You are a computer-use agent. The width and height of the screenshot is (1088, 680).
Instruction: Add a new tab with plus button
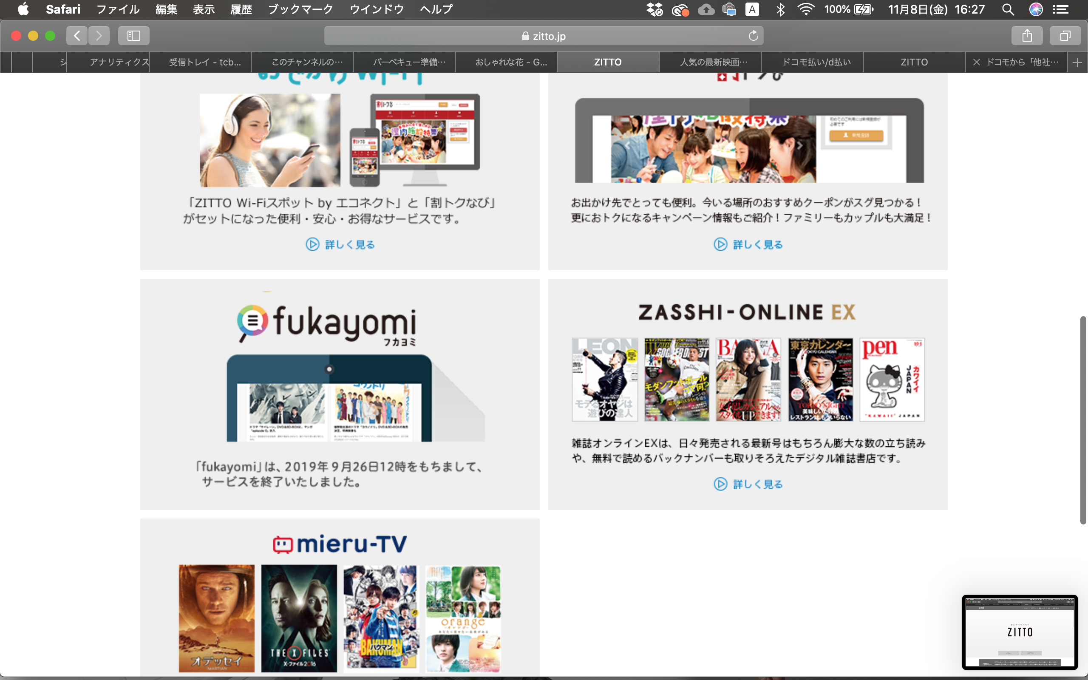1077,62
